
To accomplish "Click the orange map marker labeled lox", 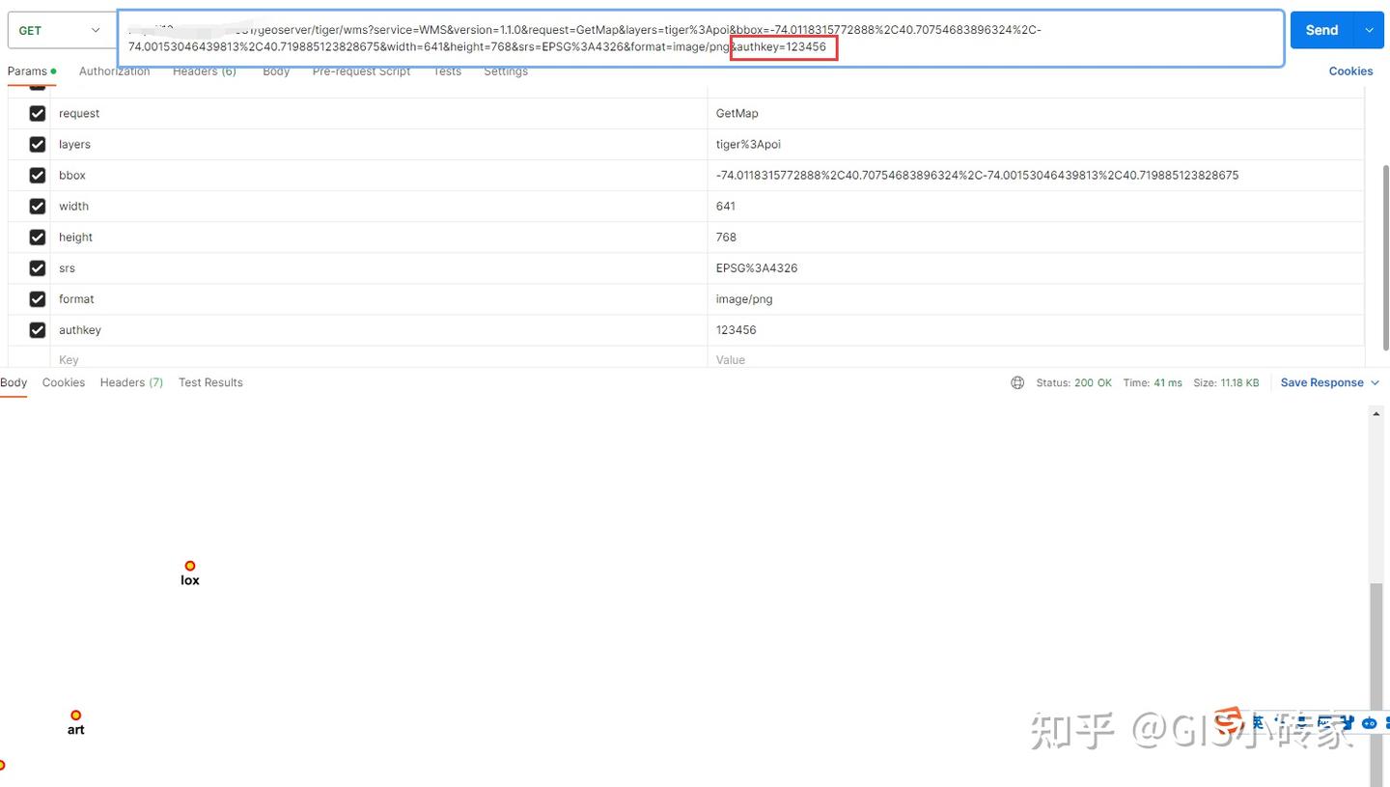I will coord(189,567).
